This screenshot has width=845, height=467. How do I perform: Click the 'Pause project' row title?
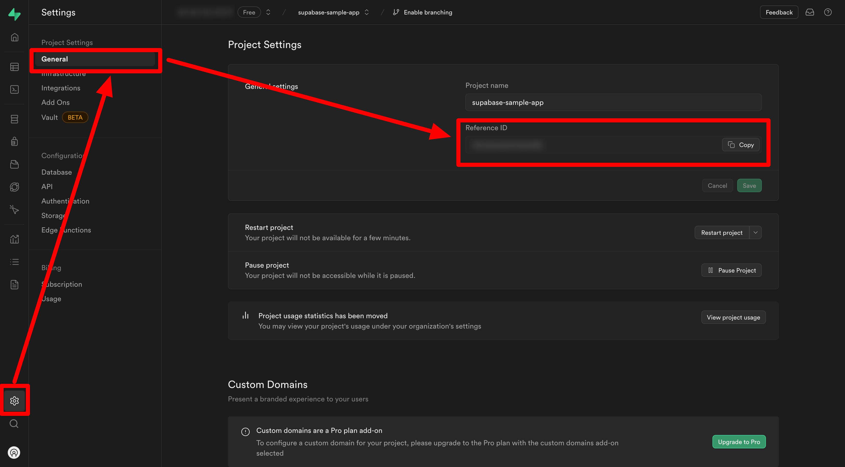coord(267,265)
